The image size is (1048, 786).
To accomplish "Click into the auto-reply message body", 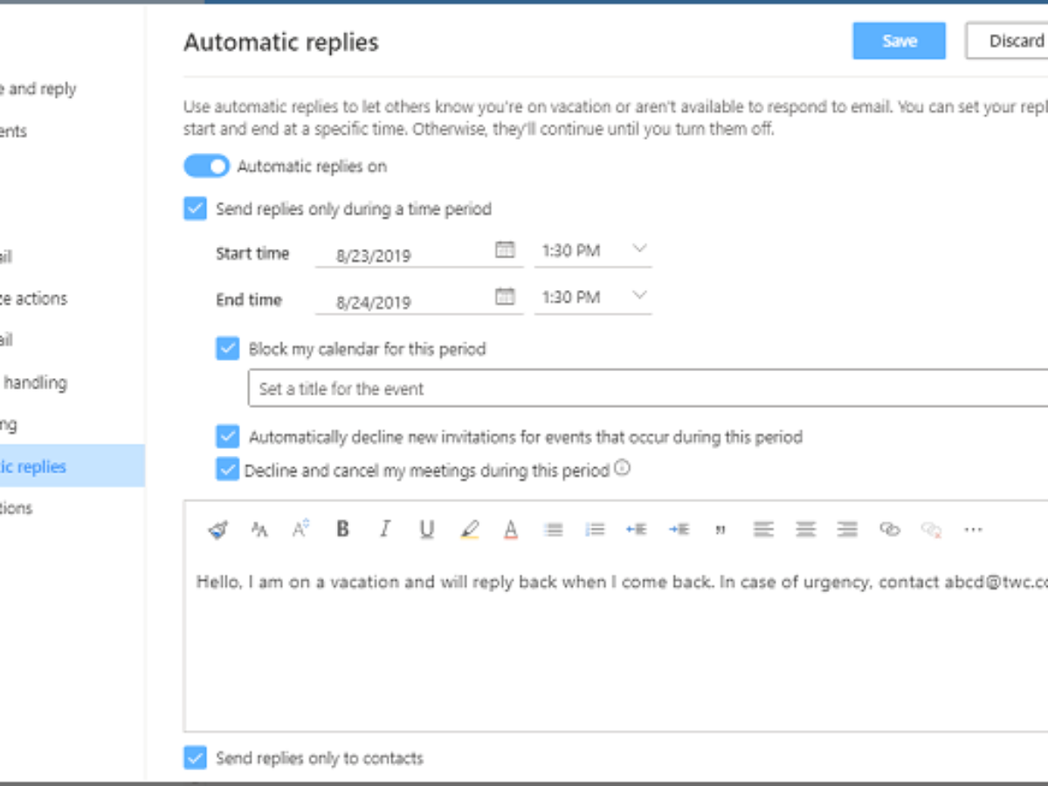I will pos(616,646).
